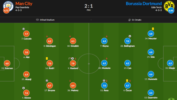
Task: Select Haaland's 7.8 rating circle
Action: click(x=73, y=63)
